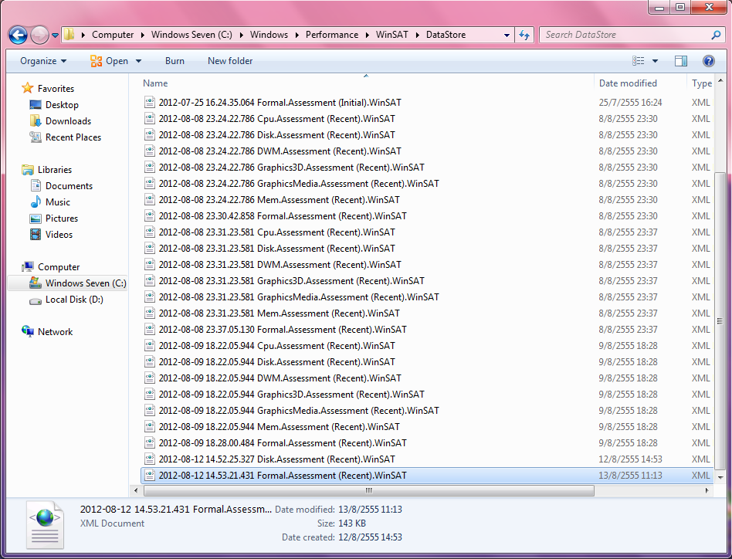The image size is (732, 559).
Task: Click the Open toolbar button
Action: click(x=109, y=61)
